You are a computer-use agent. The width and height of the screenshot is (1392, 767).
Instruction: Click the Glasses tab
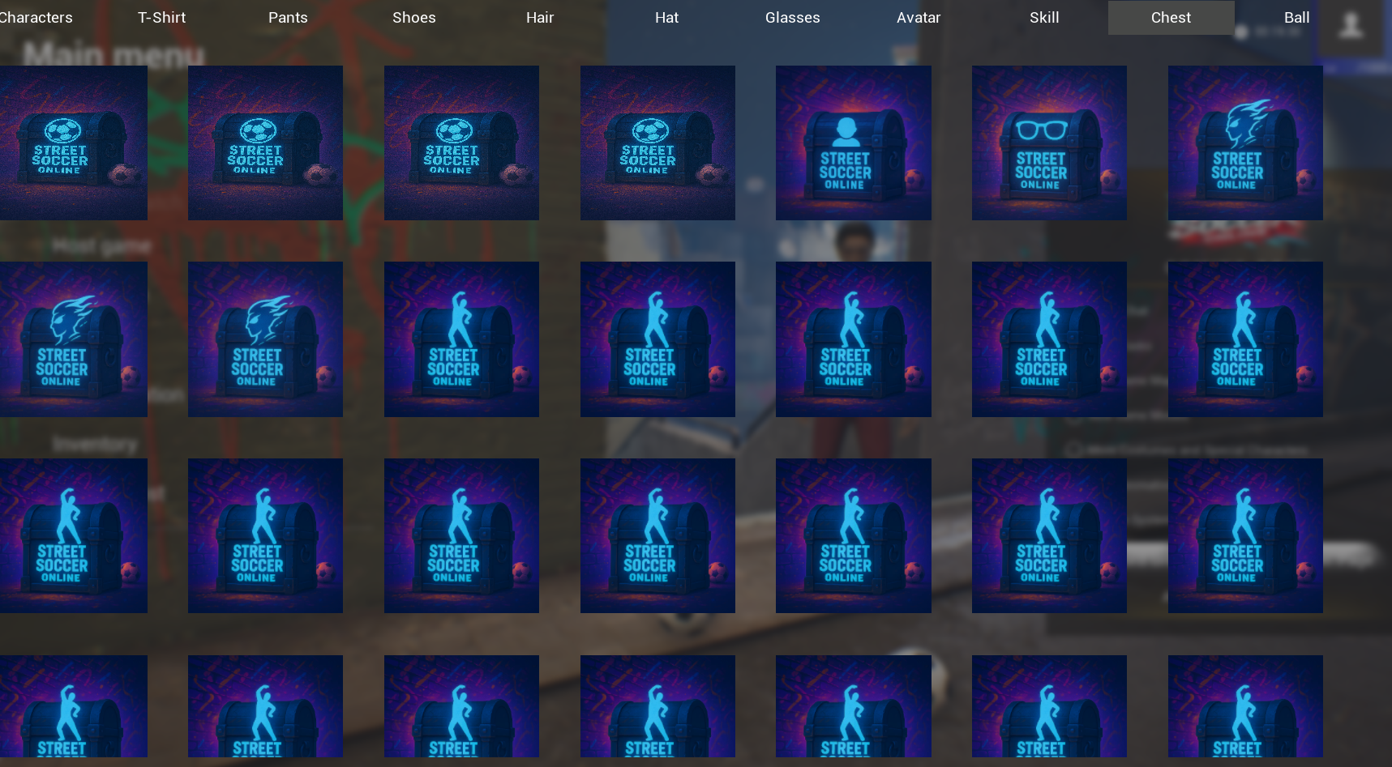coord(792,18)
